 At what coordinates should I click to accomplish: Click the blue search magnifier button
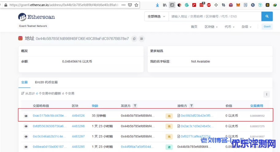[267, 16]
